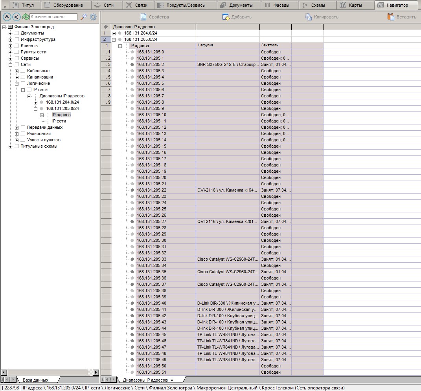
Task: Collapse the Сети tree node
Action: 11,65
